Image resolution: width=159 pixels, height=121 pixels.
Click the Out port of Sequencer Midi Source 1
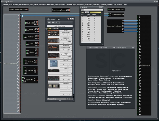coord(28,9)
